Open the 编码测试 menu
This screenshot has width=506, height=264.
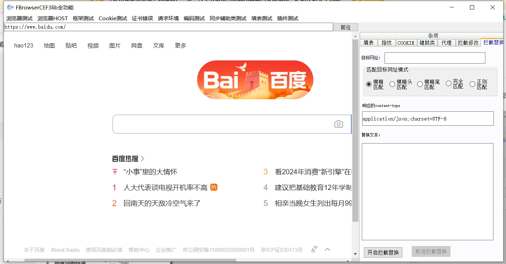tap(194, 19)
